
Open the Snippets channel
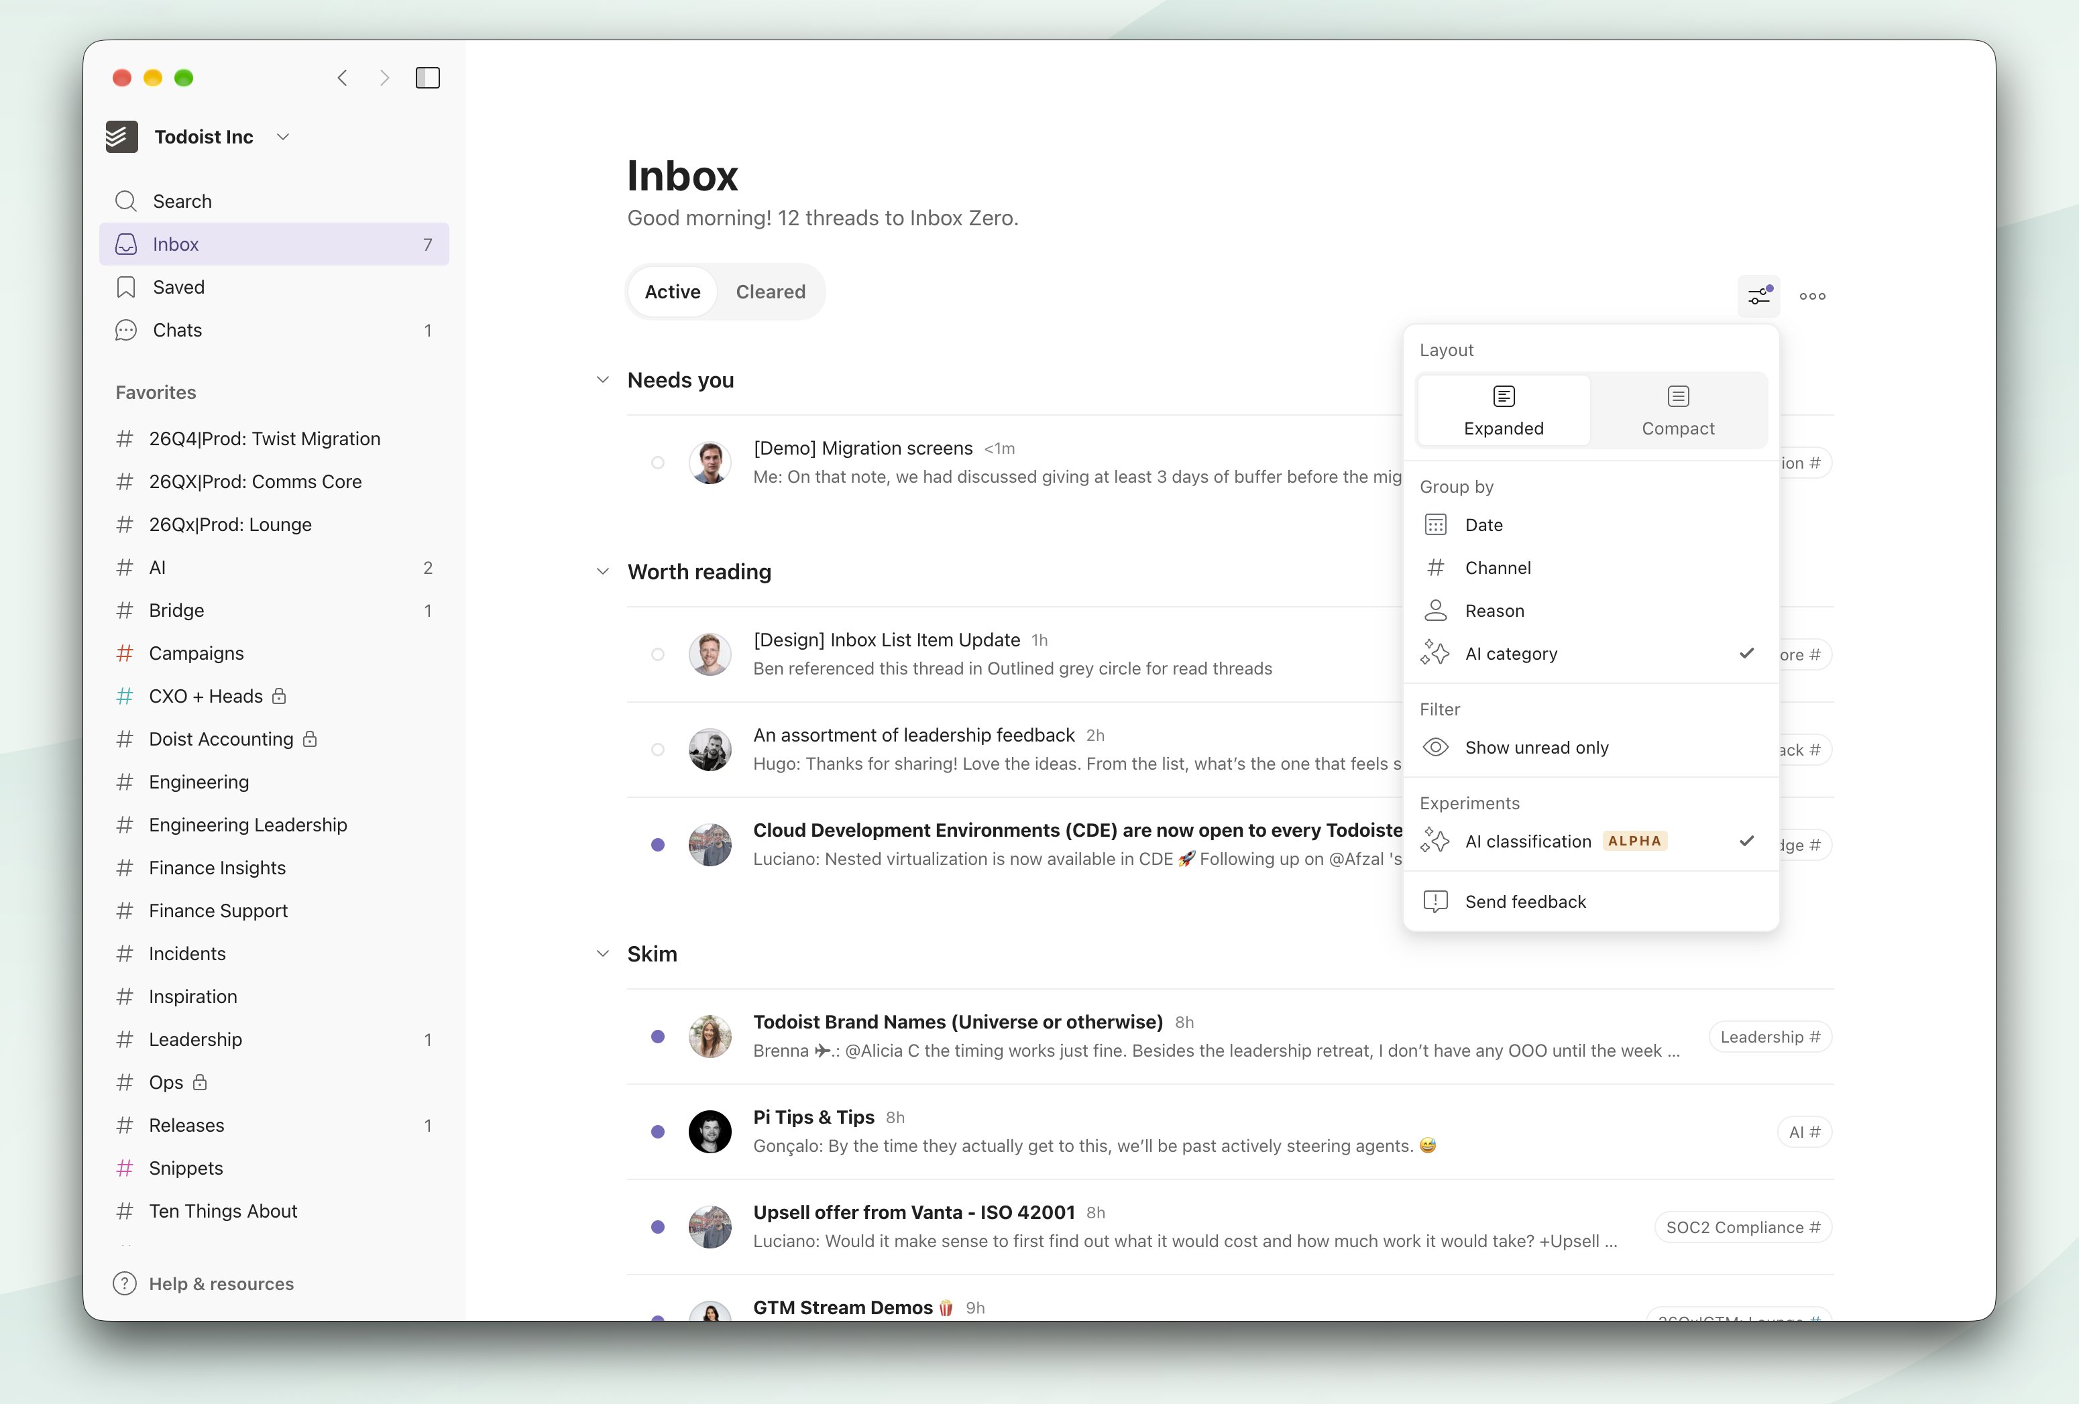point(274,1168)
